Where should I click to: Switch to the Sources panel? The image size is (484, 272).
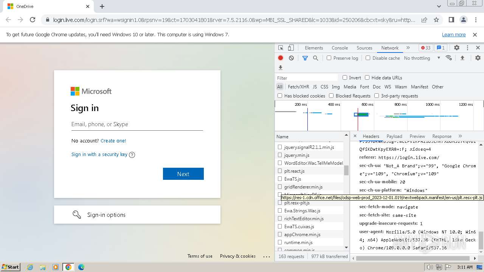pyautogui.click(x=365, y=48)
